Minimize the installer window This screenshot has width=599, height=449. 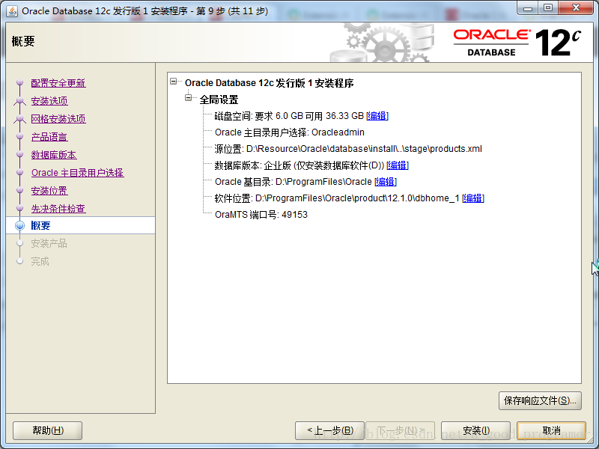(x=528, y=8)
